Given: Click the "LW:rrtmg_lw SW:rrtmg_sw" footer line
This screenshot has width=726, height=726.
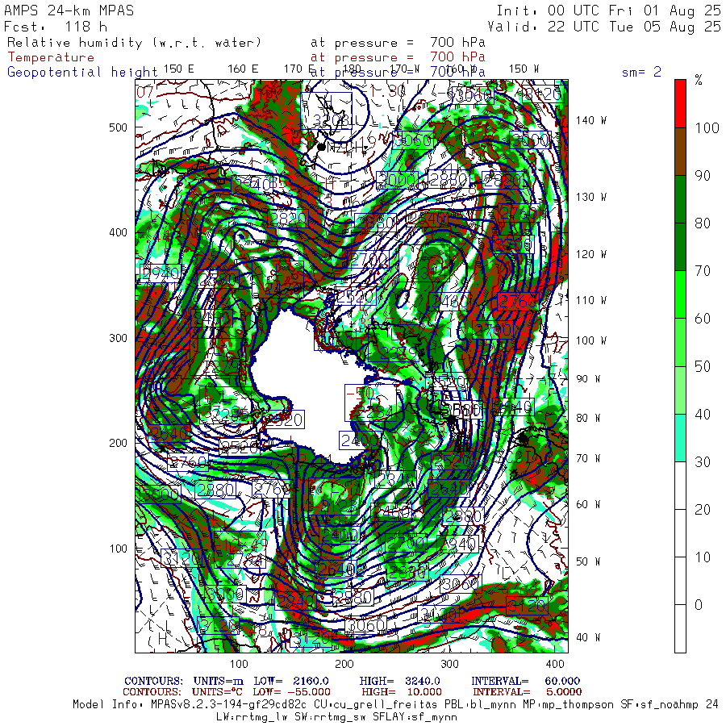Looking at the screenshot, I should [x=336, y=717].
